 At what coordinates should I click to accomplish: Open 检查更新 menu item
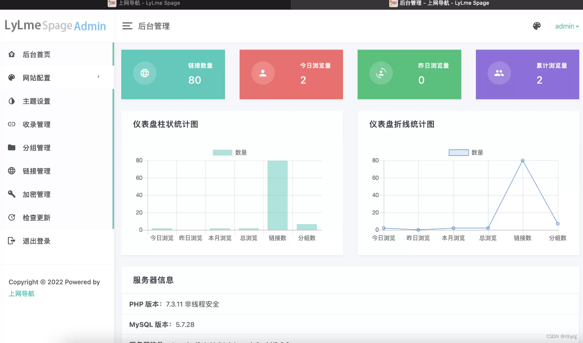(x=56, y=217)
